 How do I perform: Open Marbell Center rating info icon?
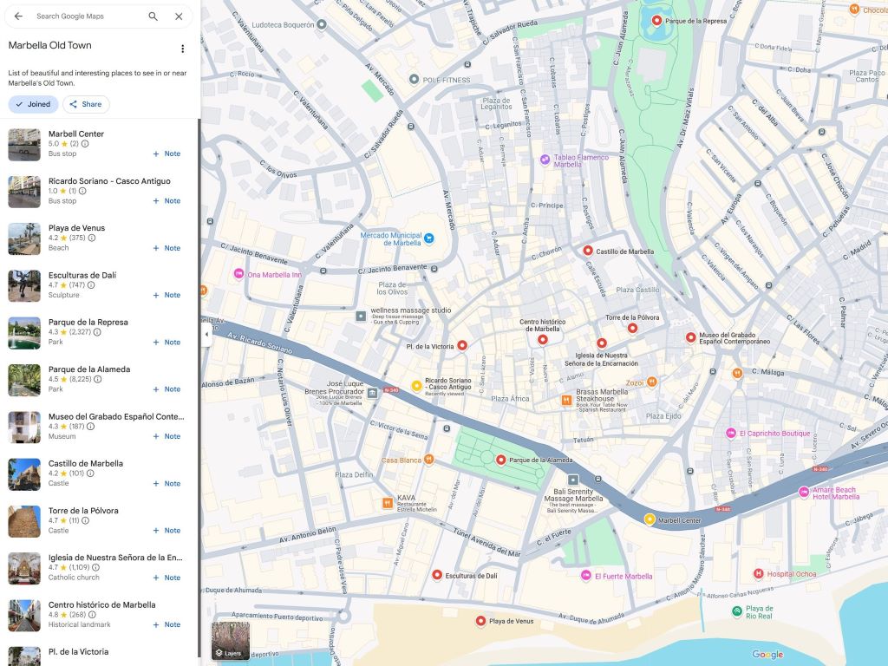(x=85, y=144)
